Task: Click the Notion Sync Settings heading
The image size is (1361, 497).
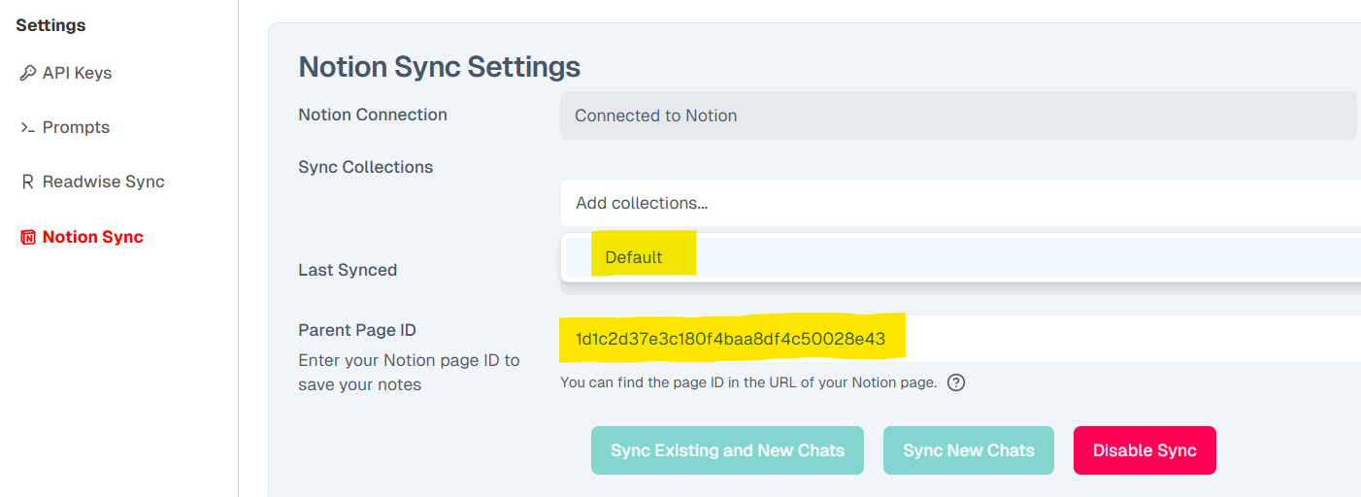Action: (x=440, y=67)
